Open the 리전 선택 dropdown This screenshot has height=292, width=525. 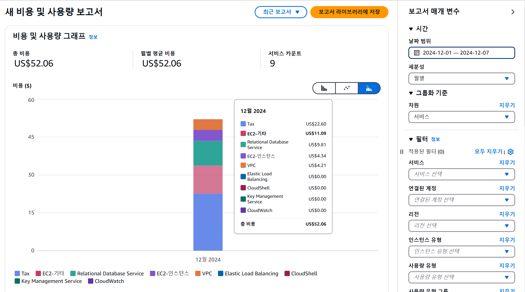[462, 226]
